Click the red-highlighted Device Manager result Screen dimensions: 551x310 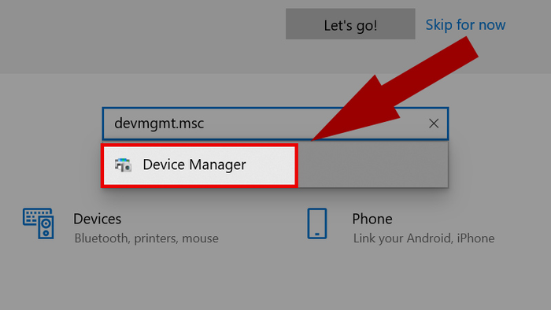(199, 165)
